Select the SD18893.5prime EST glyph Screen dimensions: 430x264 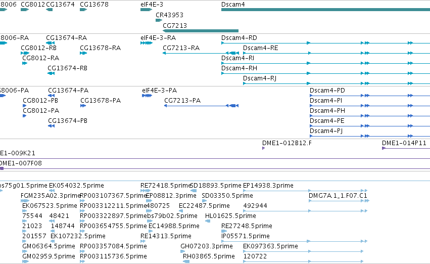pos(194,191)
